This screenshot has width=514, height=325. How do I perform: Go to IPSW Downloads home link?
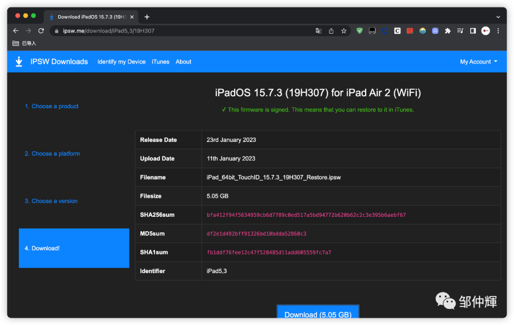(59, 62)
